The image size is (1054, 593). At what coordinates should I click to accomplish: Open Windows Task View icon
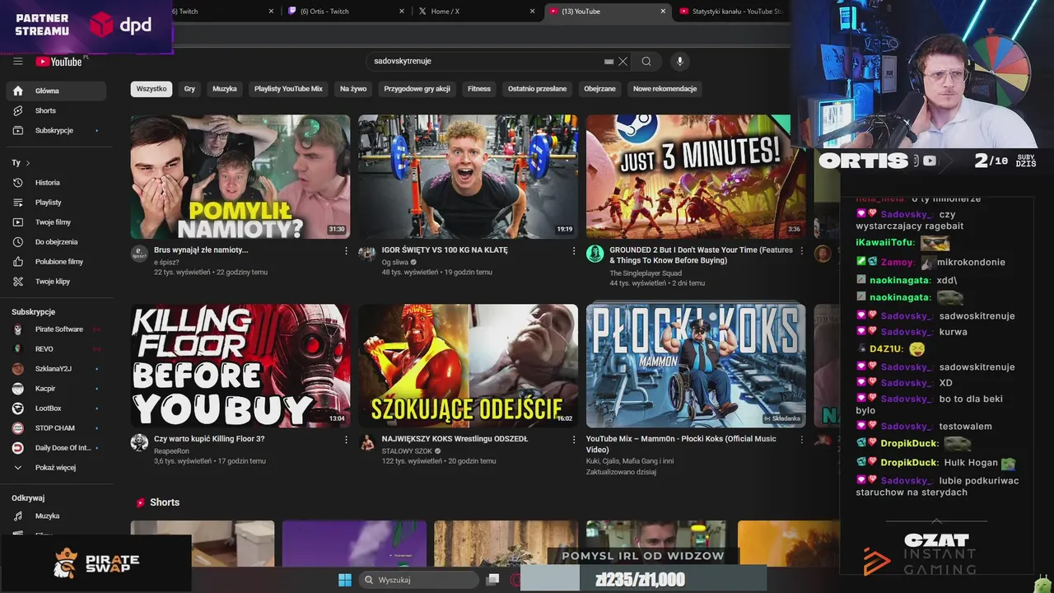click(x=492, y=580)
